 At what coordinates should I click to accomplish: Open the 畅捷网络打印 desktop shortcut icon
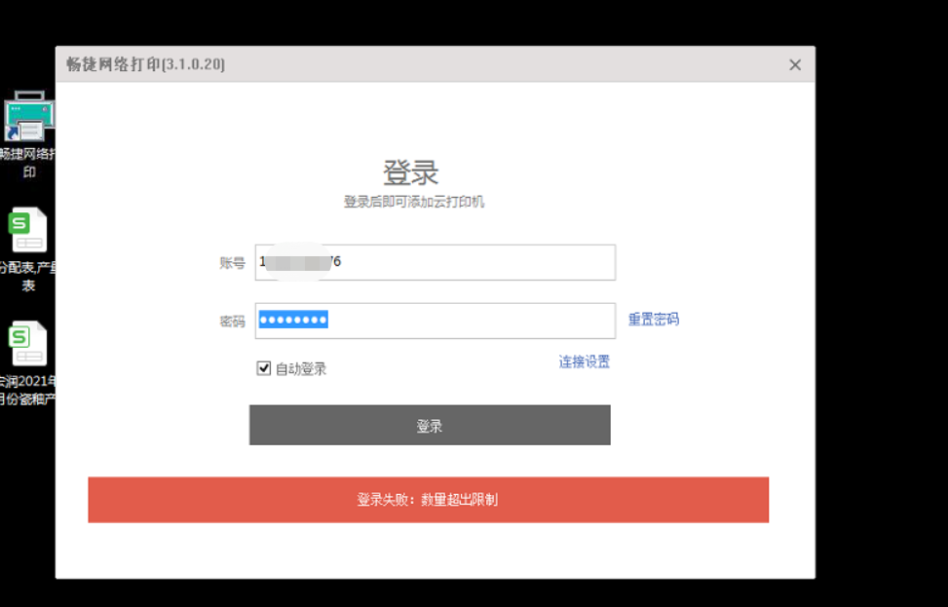[x=28, y=116]
